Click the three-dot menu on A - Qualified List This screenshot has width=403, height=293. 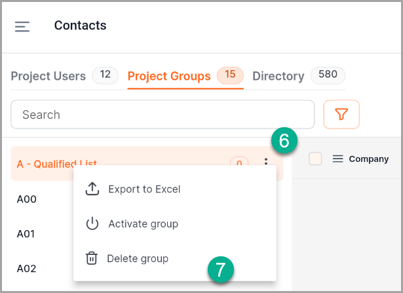point(265,163)
